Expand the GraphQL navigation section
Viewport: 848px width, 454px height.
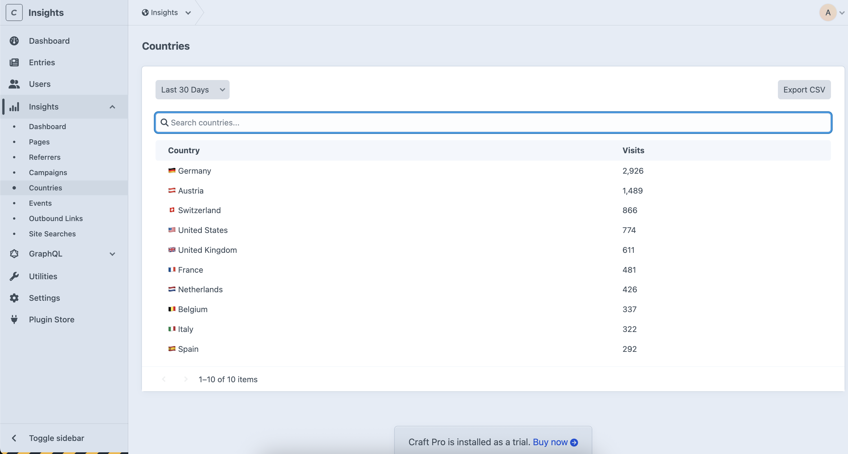coord(112,254)
